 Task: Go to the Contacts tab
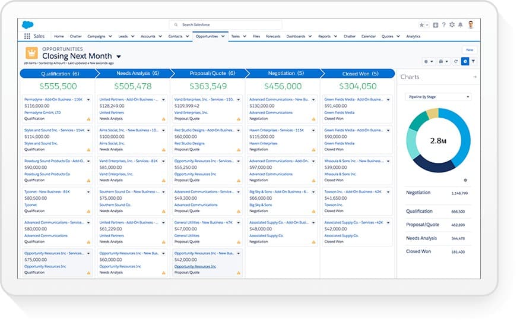(x=176, y=36)
